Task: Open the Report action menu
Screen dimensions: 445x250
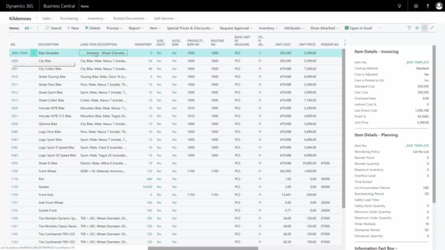Action: pos(136,28)
